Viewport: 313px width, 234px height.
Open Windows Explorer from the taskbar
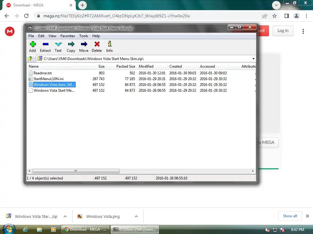(39, 230)
